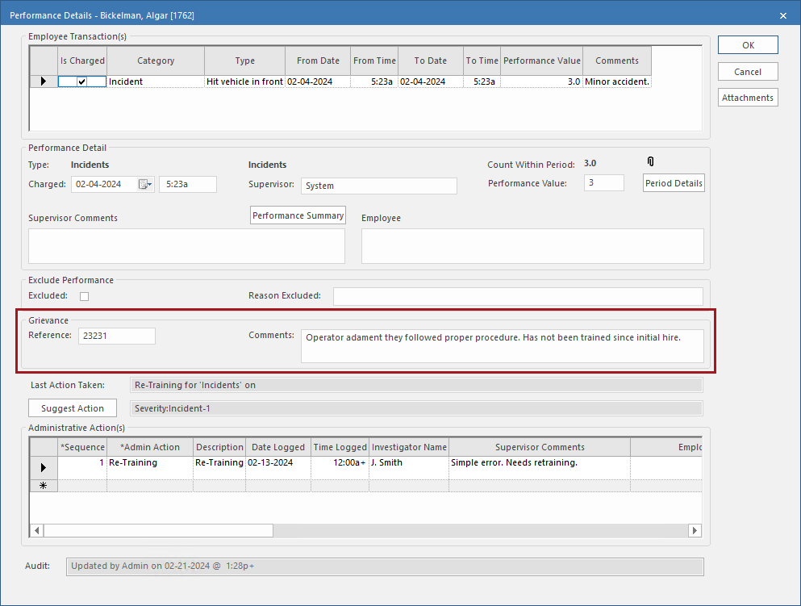Open the Attachments dialog

coord(747,97)
